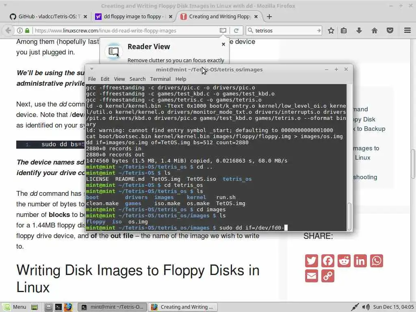
Task: Open a new tab with plus button
Action: pyautogui.click(x=269, y=17)
